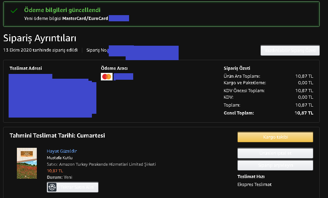The width and height of the screenshot is (328, 198).
Task: Click the Tahmini Teslimat Tarihi: Cumartesi heading
Action: coord(57,135)
